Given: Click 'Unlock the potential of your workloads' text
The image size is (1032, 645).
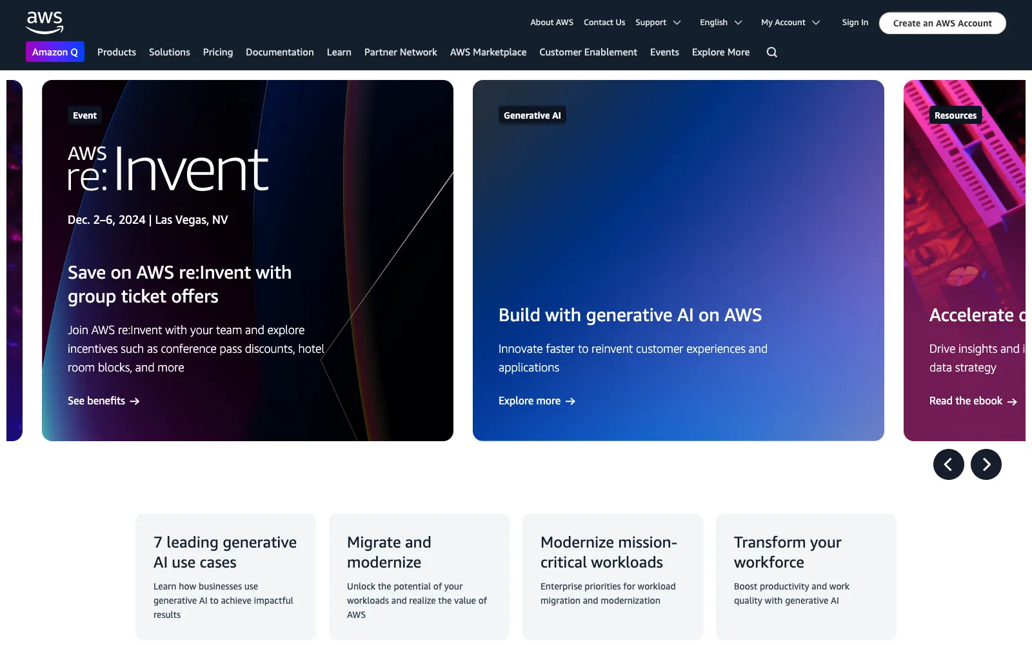Looking at the screenshot, I should click(417, 600).
